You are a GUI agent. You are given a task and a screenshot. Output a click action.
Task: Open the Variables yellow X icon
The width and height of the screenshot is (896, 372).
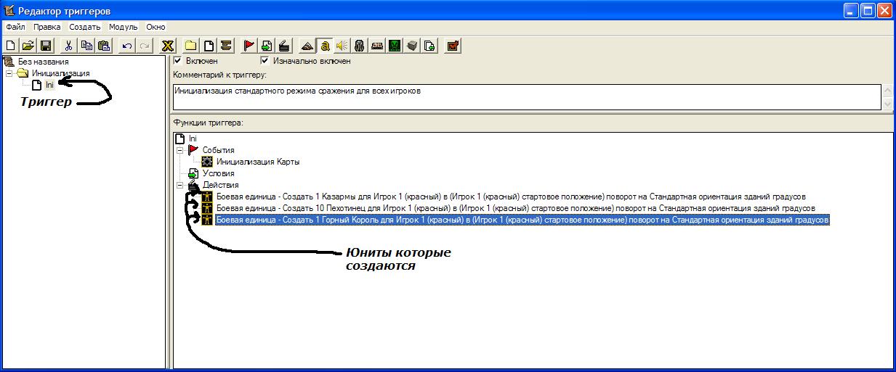pos(168,46)
